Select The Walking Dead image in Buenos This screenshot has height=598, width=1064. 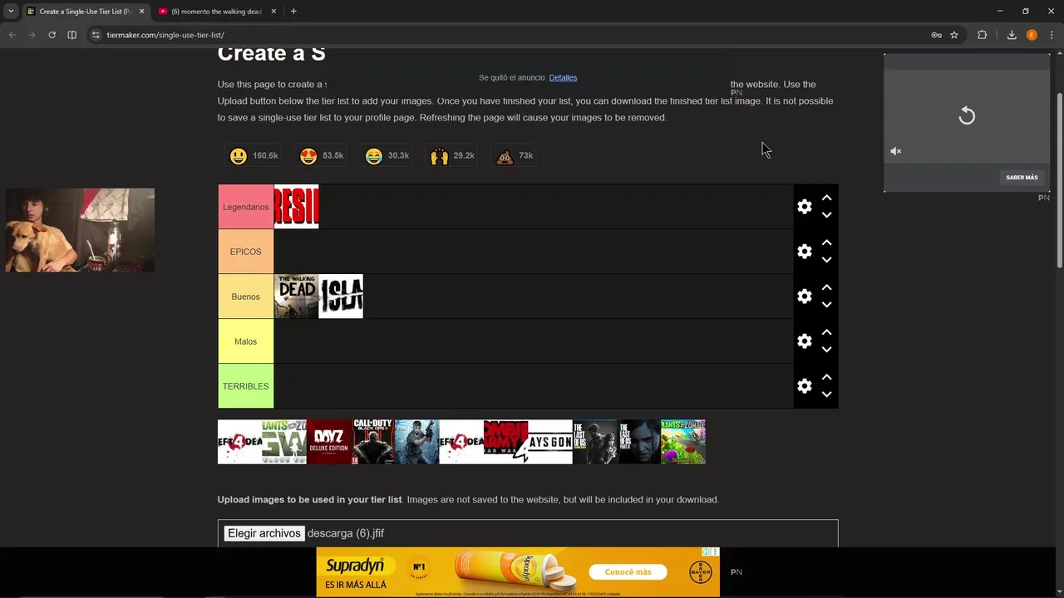point(296,297)
